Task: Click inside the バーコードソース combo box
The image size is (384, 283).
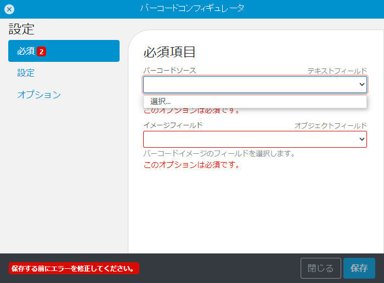Action: pyautogui.click(x=250, y=84)
